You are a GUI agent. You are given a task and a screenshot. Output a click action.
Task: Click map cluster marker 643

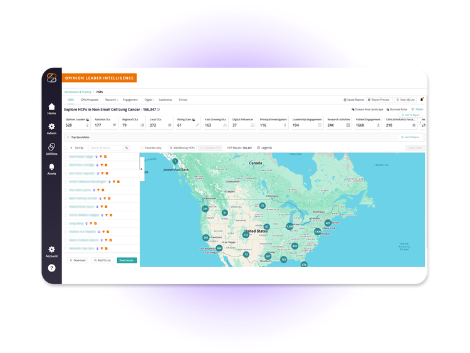[295, 246]
